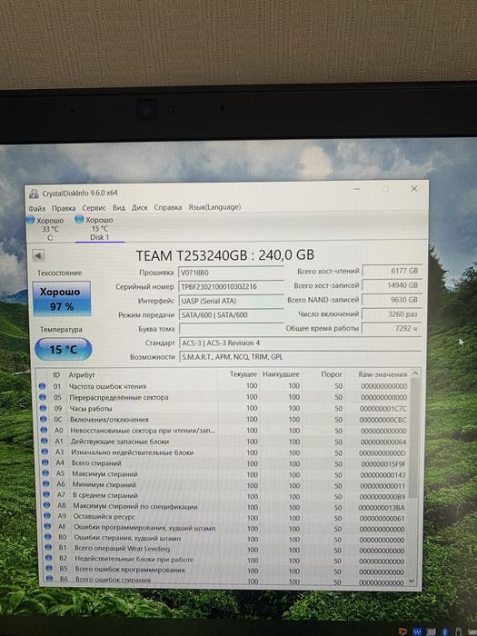This screenshot has height=636, width=477.
Task: Click the Режим передачи field SATA/600
Action: point(231,314)
